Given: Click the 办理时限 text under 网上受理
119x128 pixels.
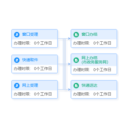Looking at the screenshot, I should tap(22, 94).
